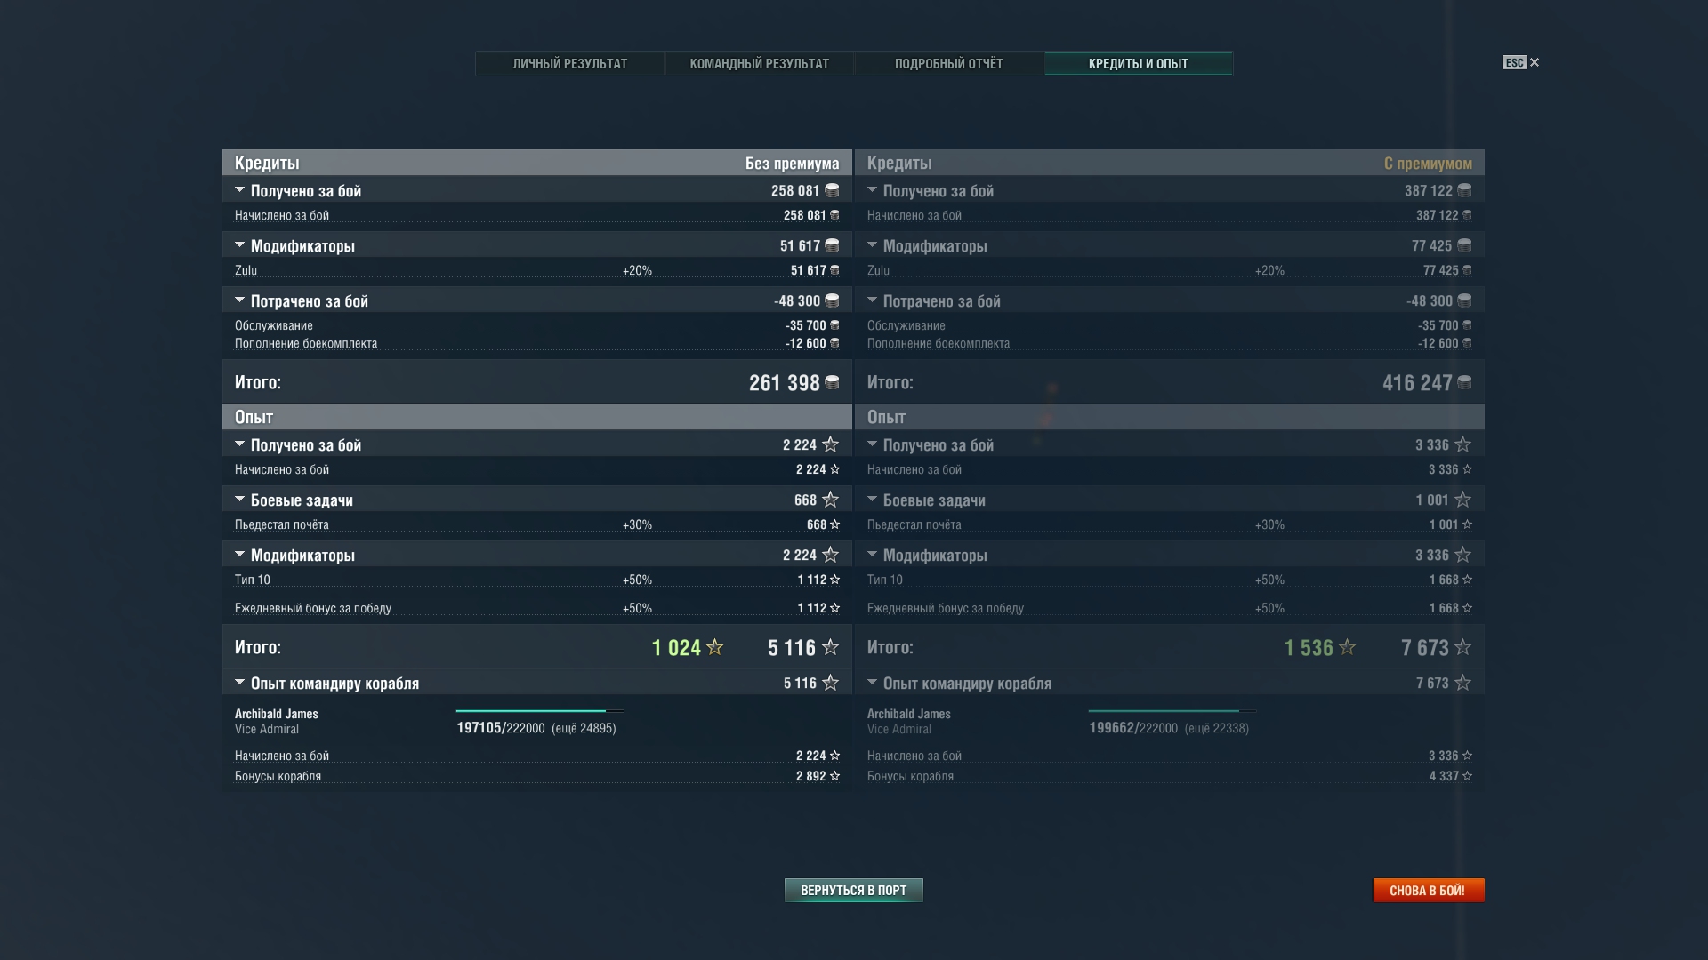Collapse the left Модификаторы credits section
This screenshot has height=960, width=1708.
pos(239,245)
